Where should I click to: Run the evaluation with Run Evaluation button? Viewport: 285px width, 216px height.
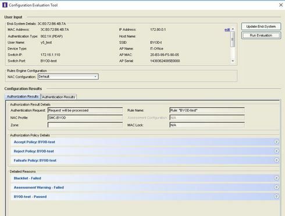(261, 36)
